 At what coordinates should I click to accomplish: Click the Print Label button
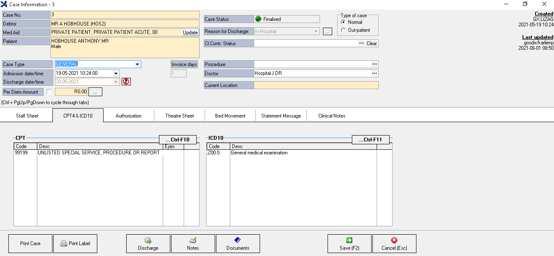(75, 243)
